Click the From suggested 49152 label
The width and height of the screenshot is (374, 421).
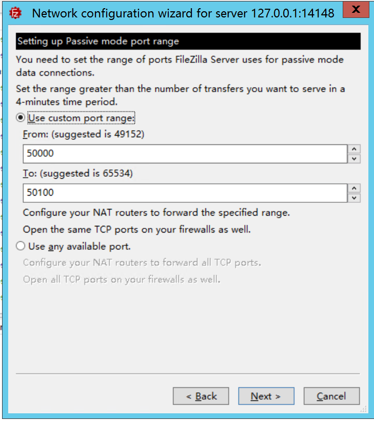pyautogui.click(x=84, y=134)
